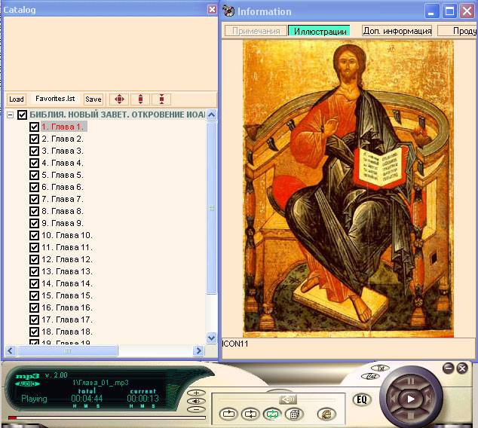Pause playback on the round control pad

(x=411, y=381)
